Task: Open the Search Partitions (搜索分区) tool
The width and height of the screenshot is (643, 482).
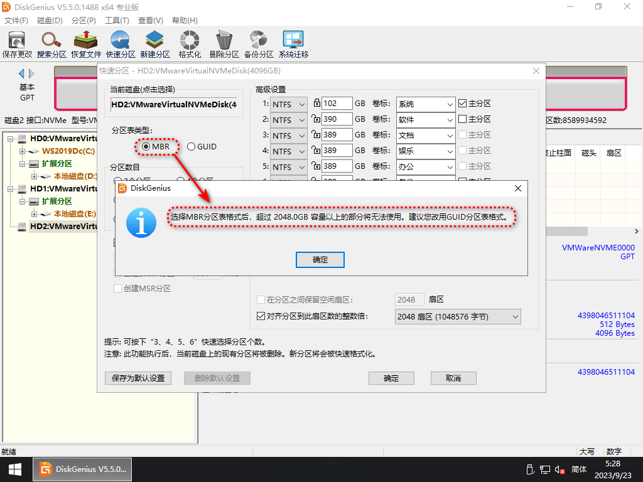Action: (51, 45)
